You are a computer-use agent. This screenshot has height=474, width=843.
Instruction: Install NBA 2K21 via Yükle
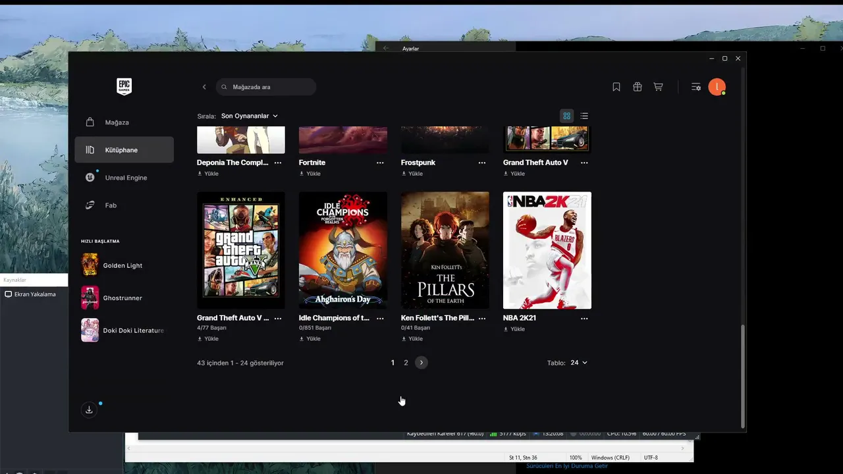[514, 329]
